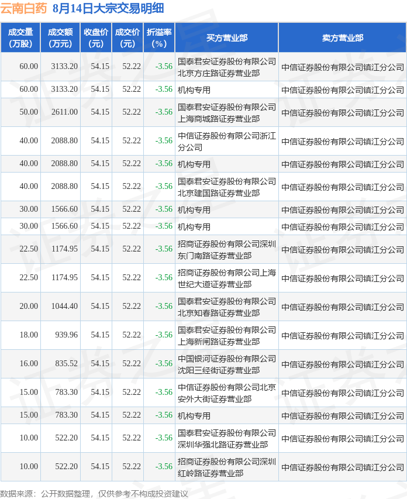Viewport: 407px width, 499px height.
Task: Select the 北京方庄路证券营业部 buyer cell
Action: tap(227, 67)
